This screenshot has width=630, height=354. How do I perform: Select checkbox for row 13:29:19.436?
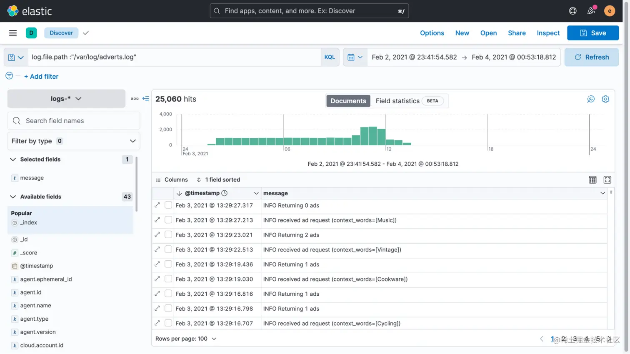click(x=168, y=264)
